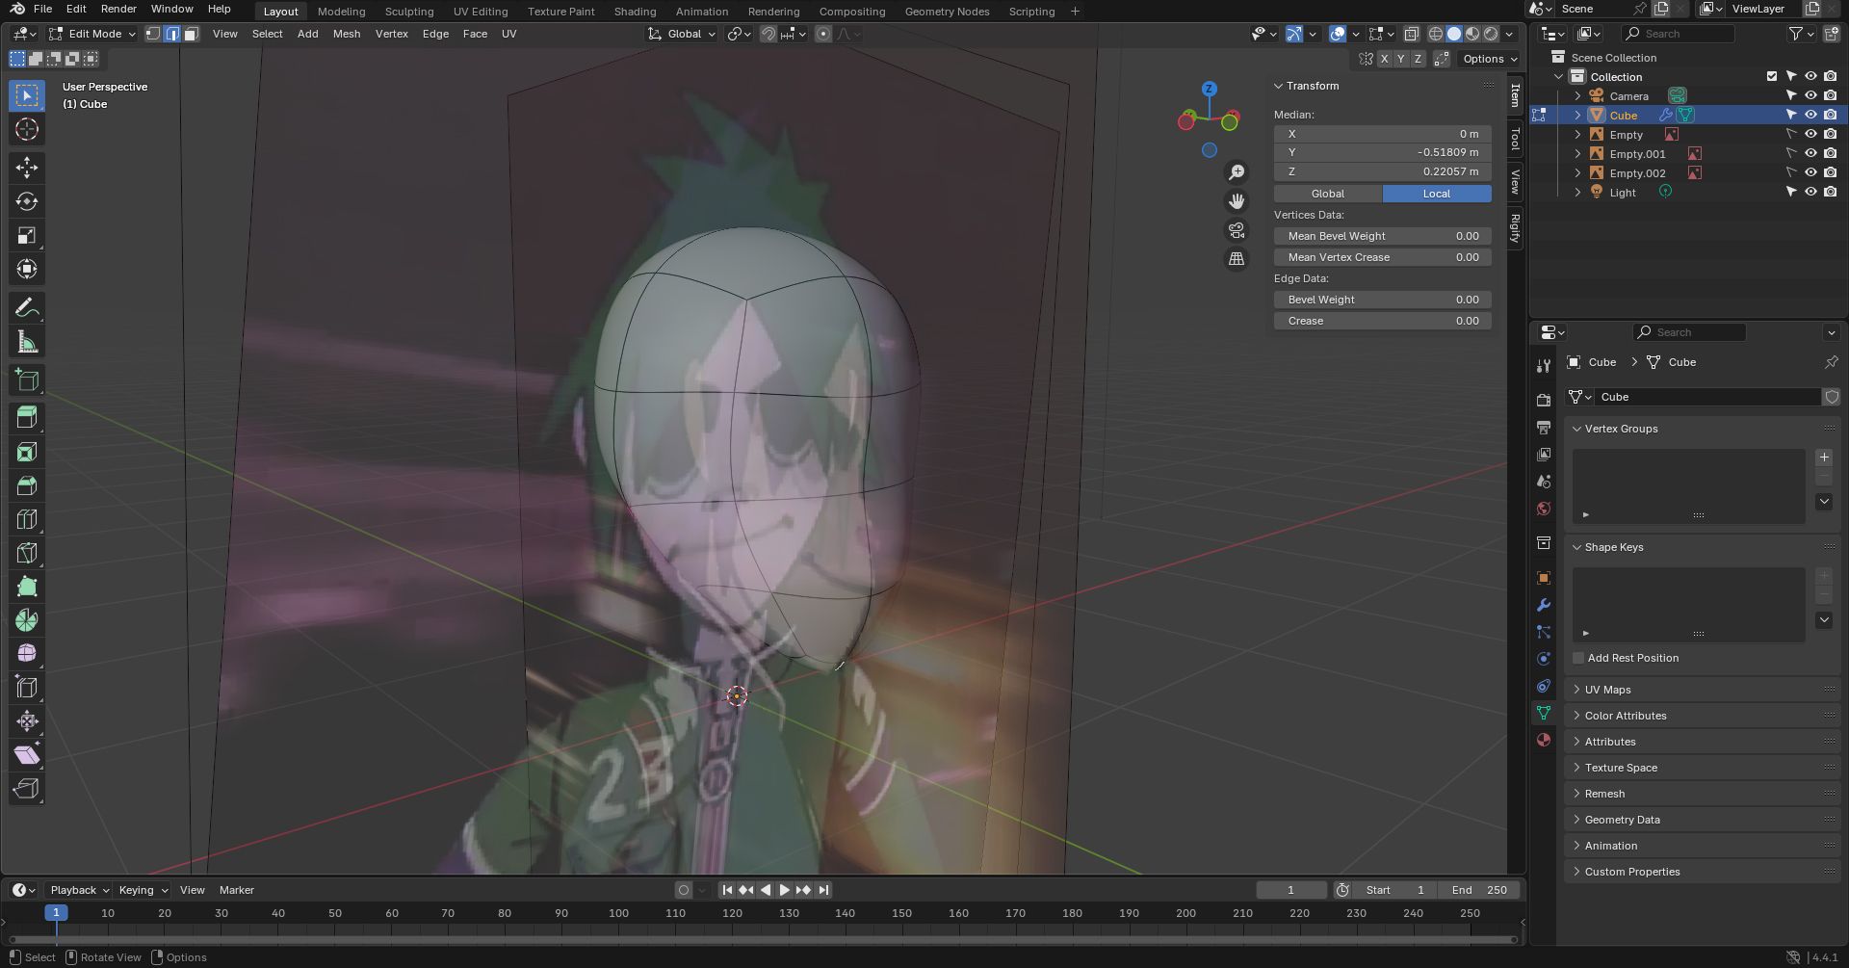The height and width of the screenshot is (968, 1849).
Task: Set transform orientation to Global button
Action: tap(1327, 194)
